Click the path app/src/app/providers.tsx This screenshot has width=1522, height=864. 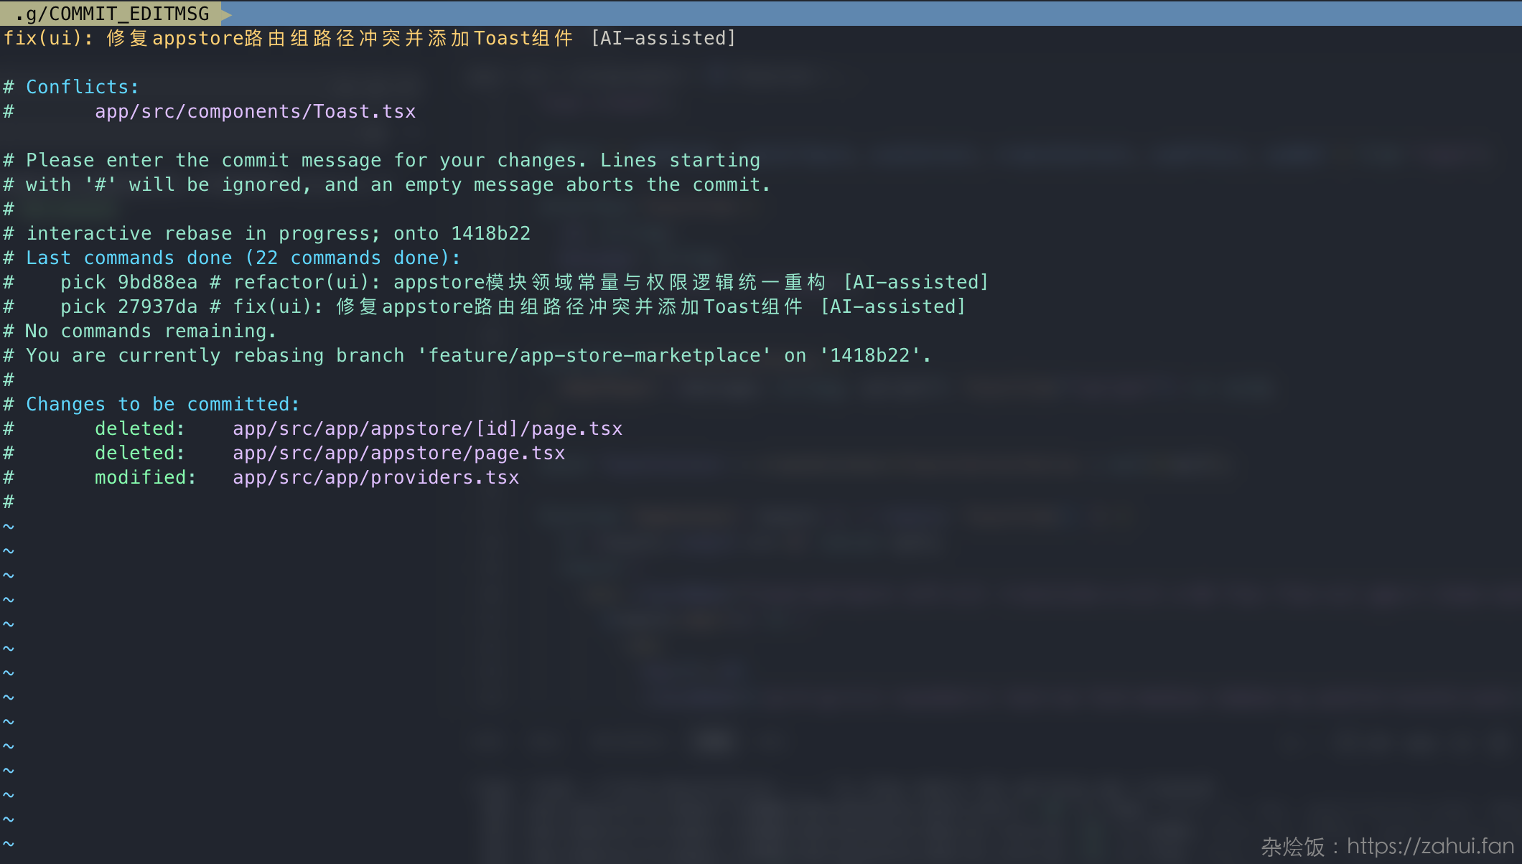pyautogui.click(x=375, y=477)
